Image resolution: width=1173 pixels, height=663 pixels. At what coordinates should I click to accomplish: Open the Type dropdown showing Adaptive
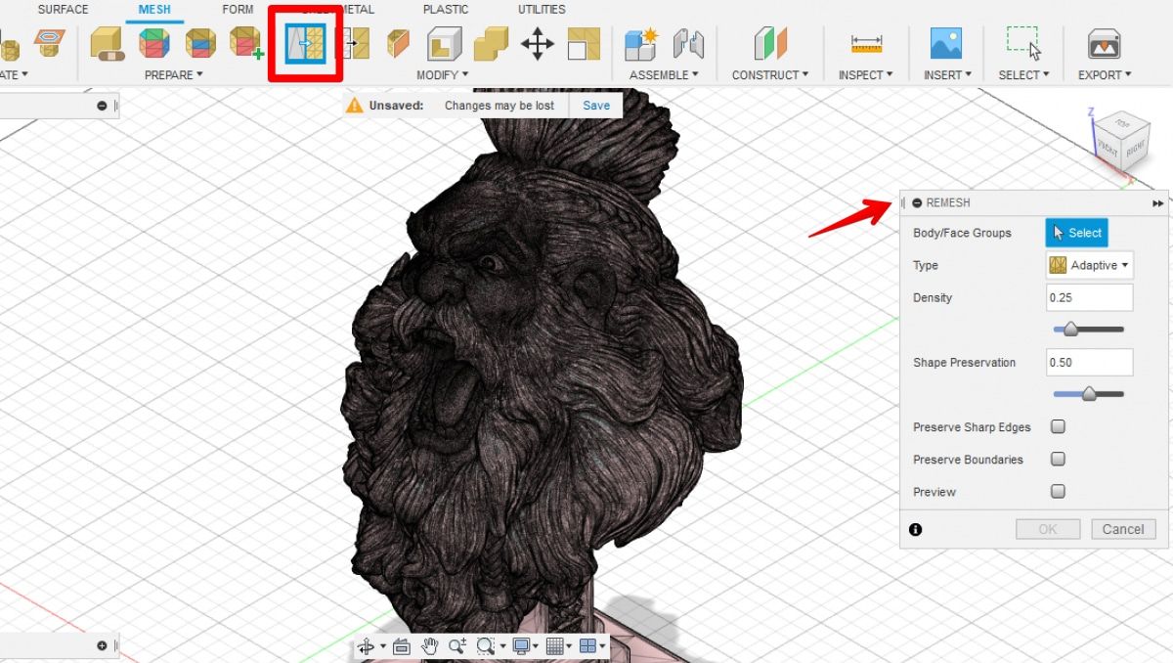pos(1089,265)
